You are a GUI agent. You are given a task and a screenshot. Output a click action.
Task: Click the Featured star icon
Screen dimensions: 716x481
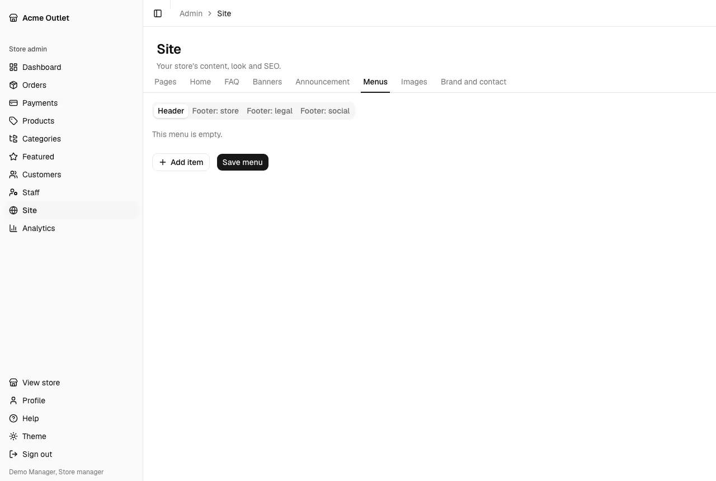13,157
